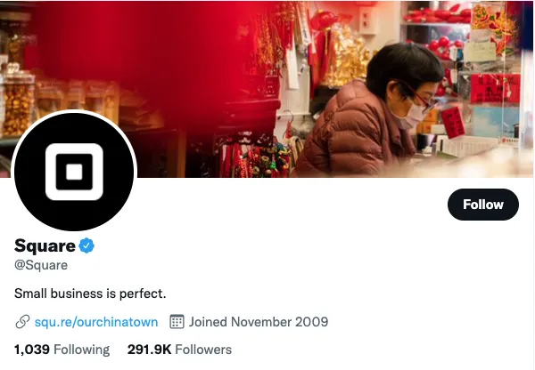The height and width of the screenshot is (370, 535).
Task: View the 291.9K Followers list
Action: pyautogui.click(x=179, y=350)
